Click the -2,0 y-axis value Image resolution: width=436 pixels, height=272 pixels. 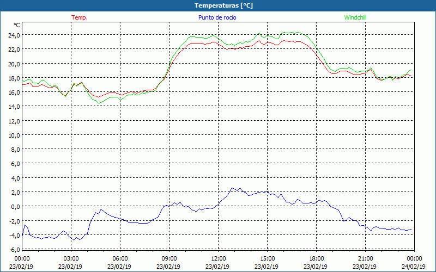pyautogui.click(x=15, y=221)
